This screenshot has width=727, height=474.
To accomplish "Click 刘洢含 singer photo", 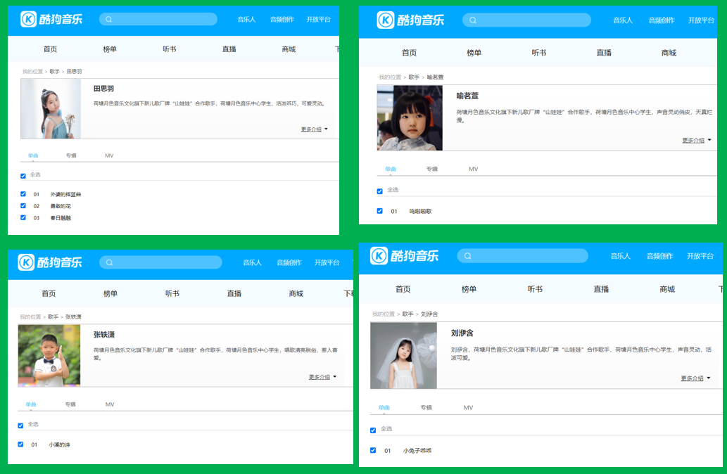I will [403, 355].
